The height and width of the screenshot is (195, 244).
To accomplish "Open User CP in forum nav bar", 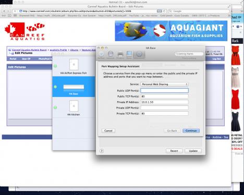I will click(26, 59).
